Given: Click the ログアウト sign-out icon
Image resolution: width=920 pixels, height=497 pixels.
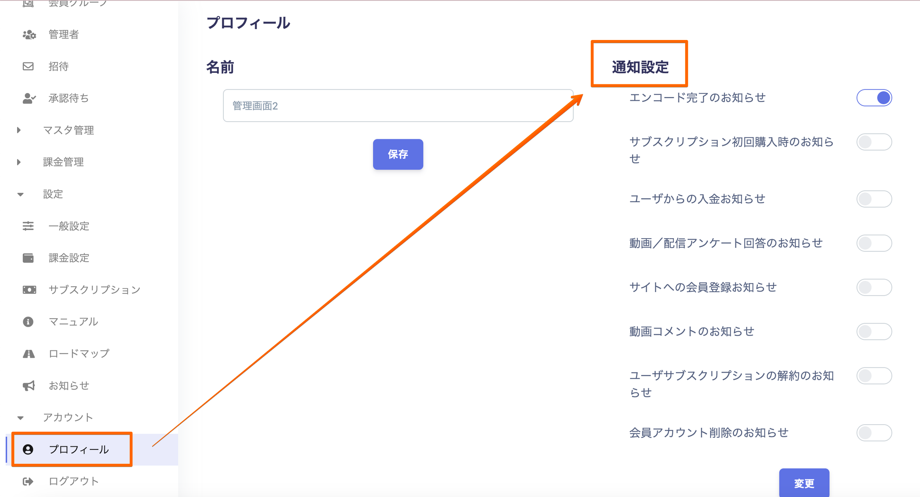Looking at the screenshot, I should [28, 481].
